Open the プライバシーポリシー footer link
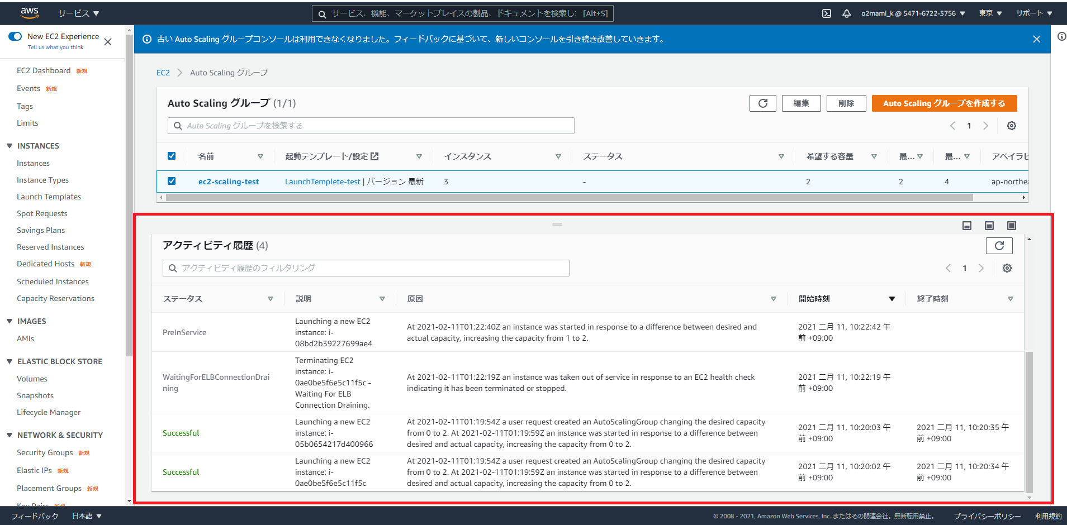This screenshot has width=1067, height=525. (987, 516)
